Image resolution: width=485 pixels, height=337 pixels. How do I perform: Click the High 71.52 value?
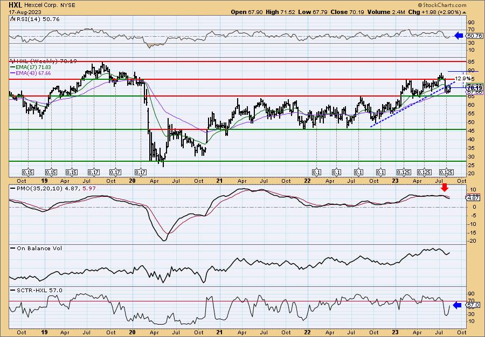click(x=280, y=12)
